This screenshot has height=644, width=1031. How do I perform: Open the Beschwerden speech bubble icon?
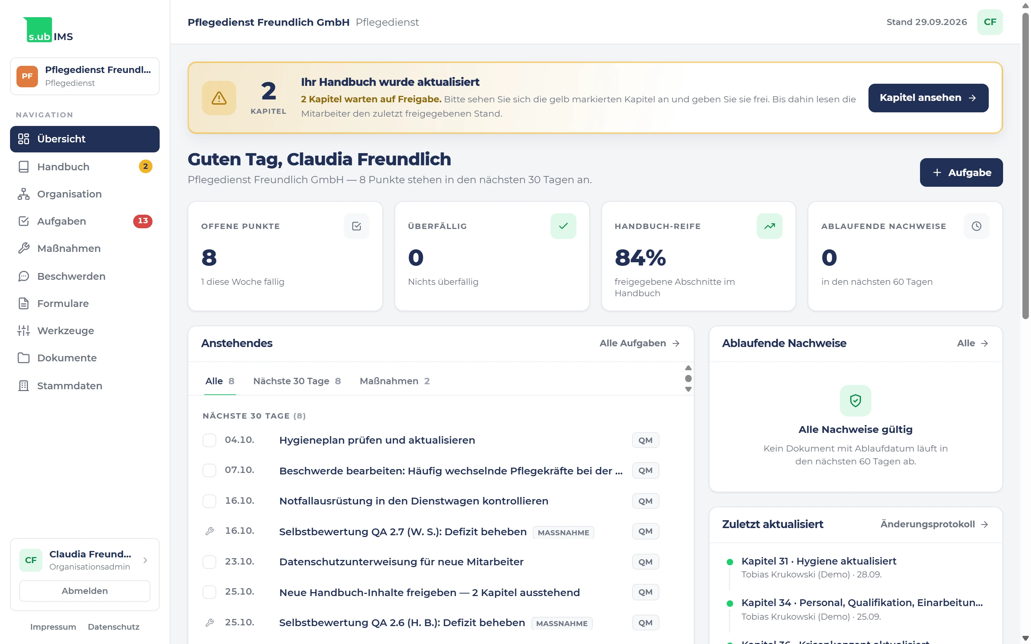23,276
